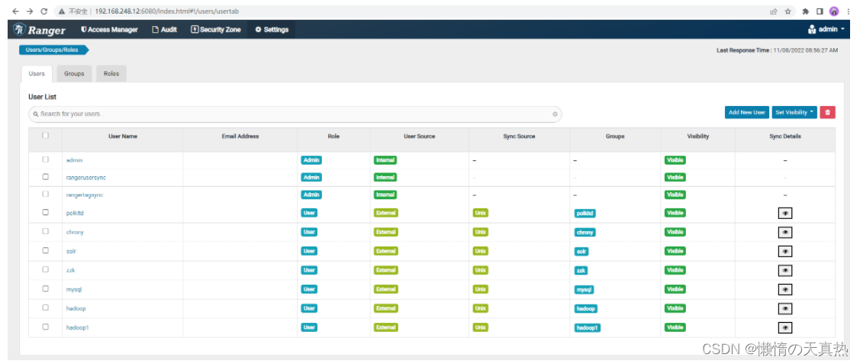Viewport: 860px width, 364px height.
Task: Click the Users/Groups/Roles breadcrumb
Action: (x=52, y=50)
